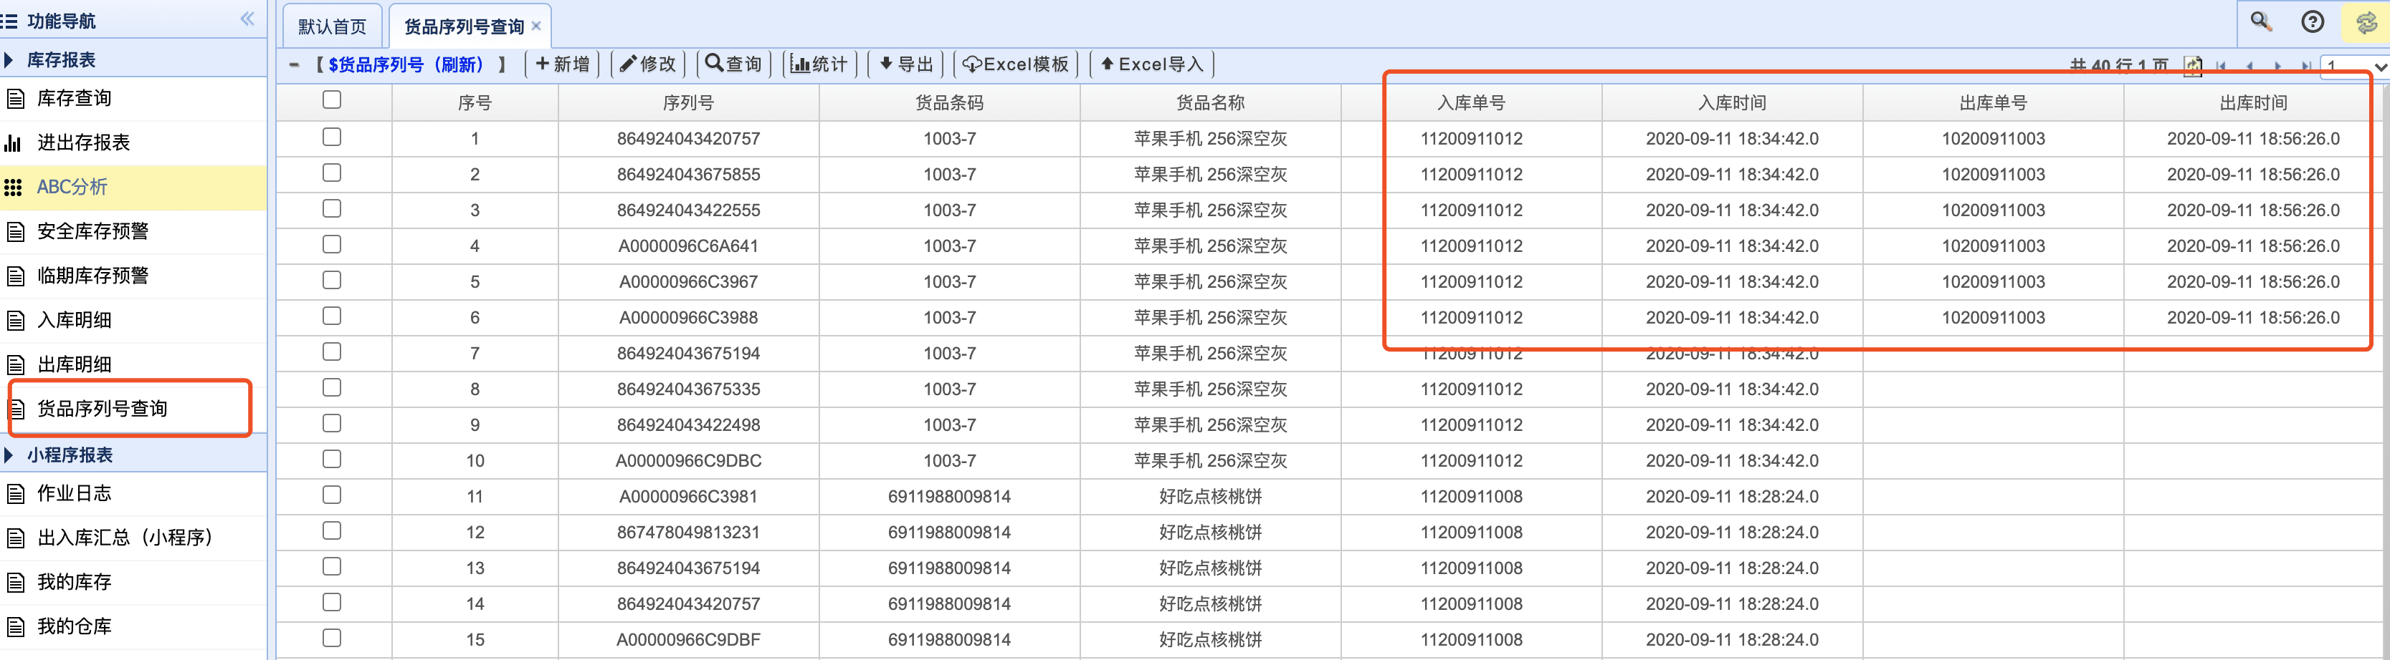The image size is (2390, 660).
Task: Open help via the question mark icon
Action: [2312, 21]
